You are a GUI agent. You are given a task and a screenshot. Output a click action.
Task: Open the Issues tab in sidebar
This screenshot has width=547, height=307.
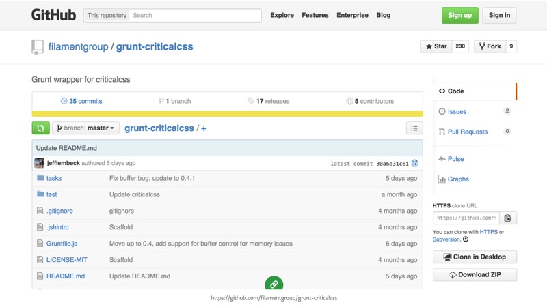[x=457, y=111]
